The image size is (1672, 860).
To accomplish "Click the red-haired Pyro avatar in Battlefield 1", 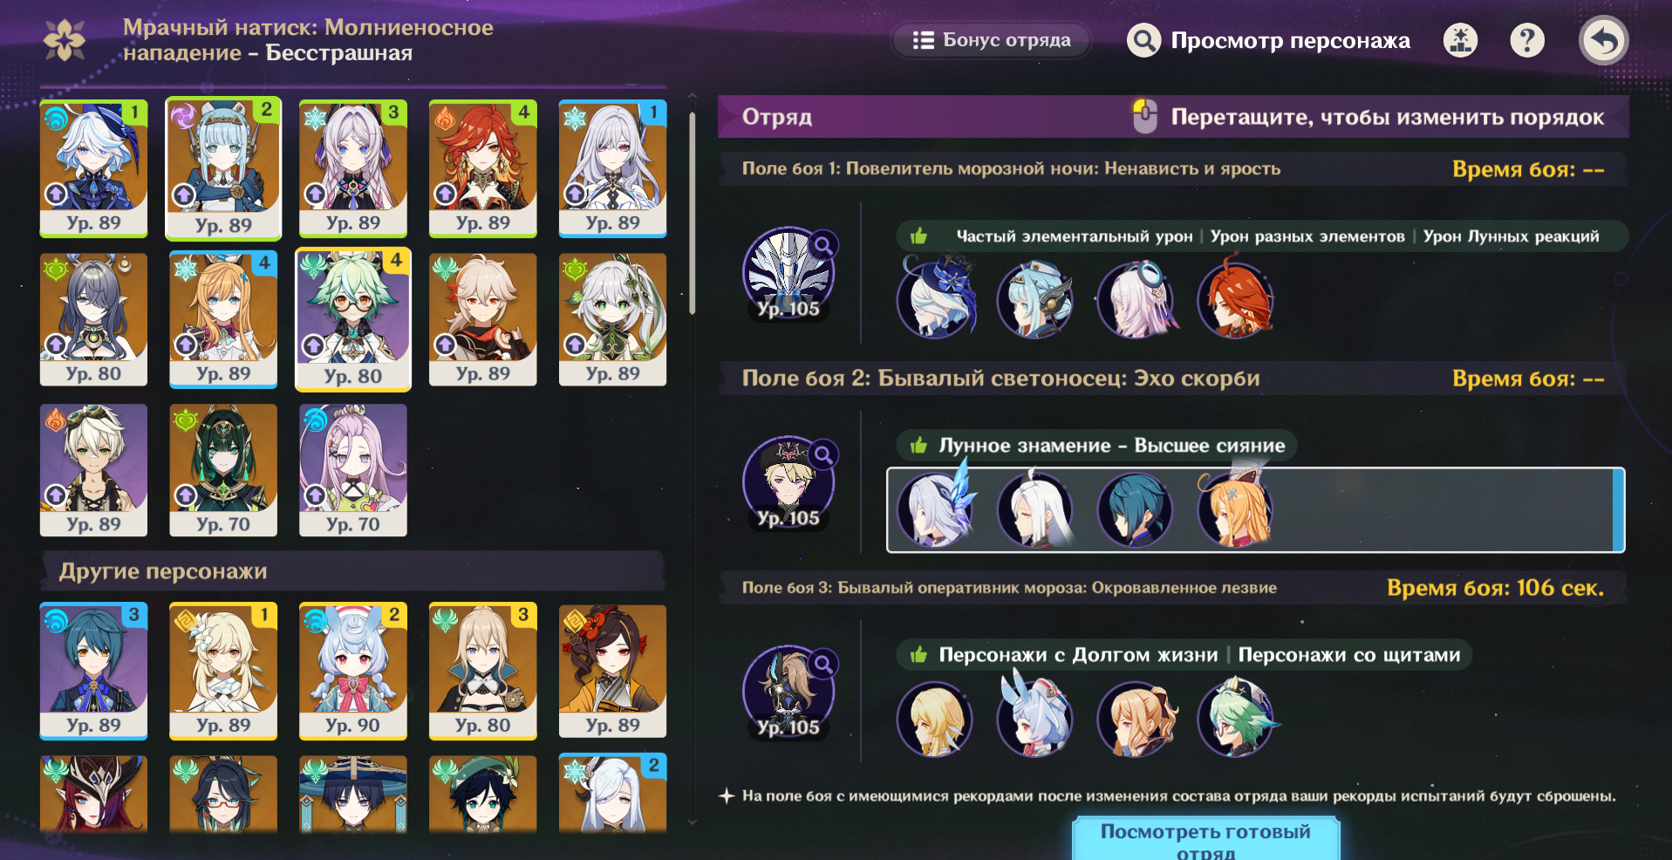I will click(1235, 300).
